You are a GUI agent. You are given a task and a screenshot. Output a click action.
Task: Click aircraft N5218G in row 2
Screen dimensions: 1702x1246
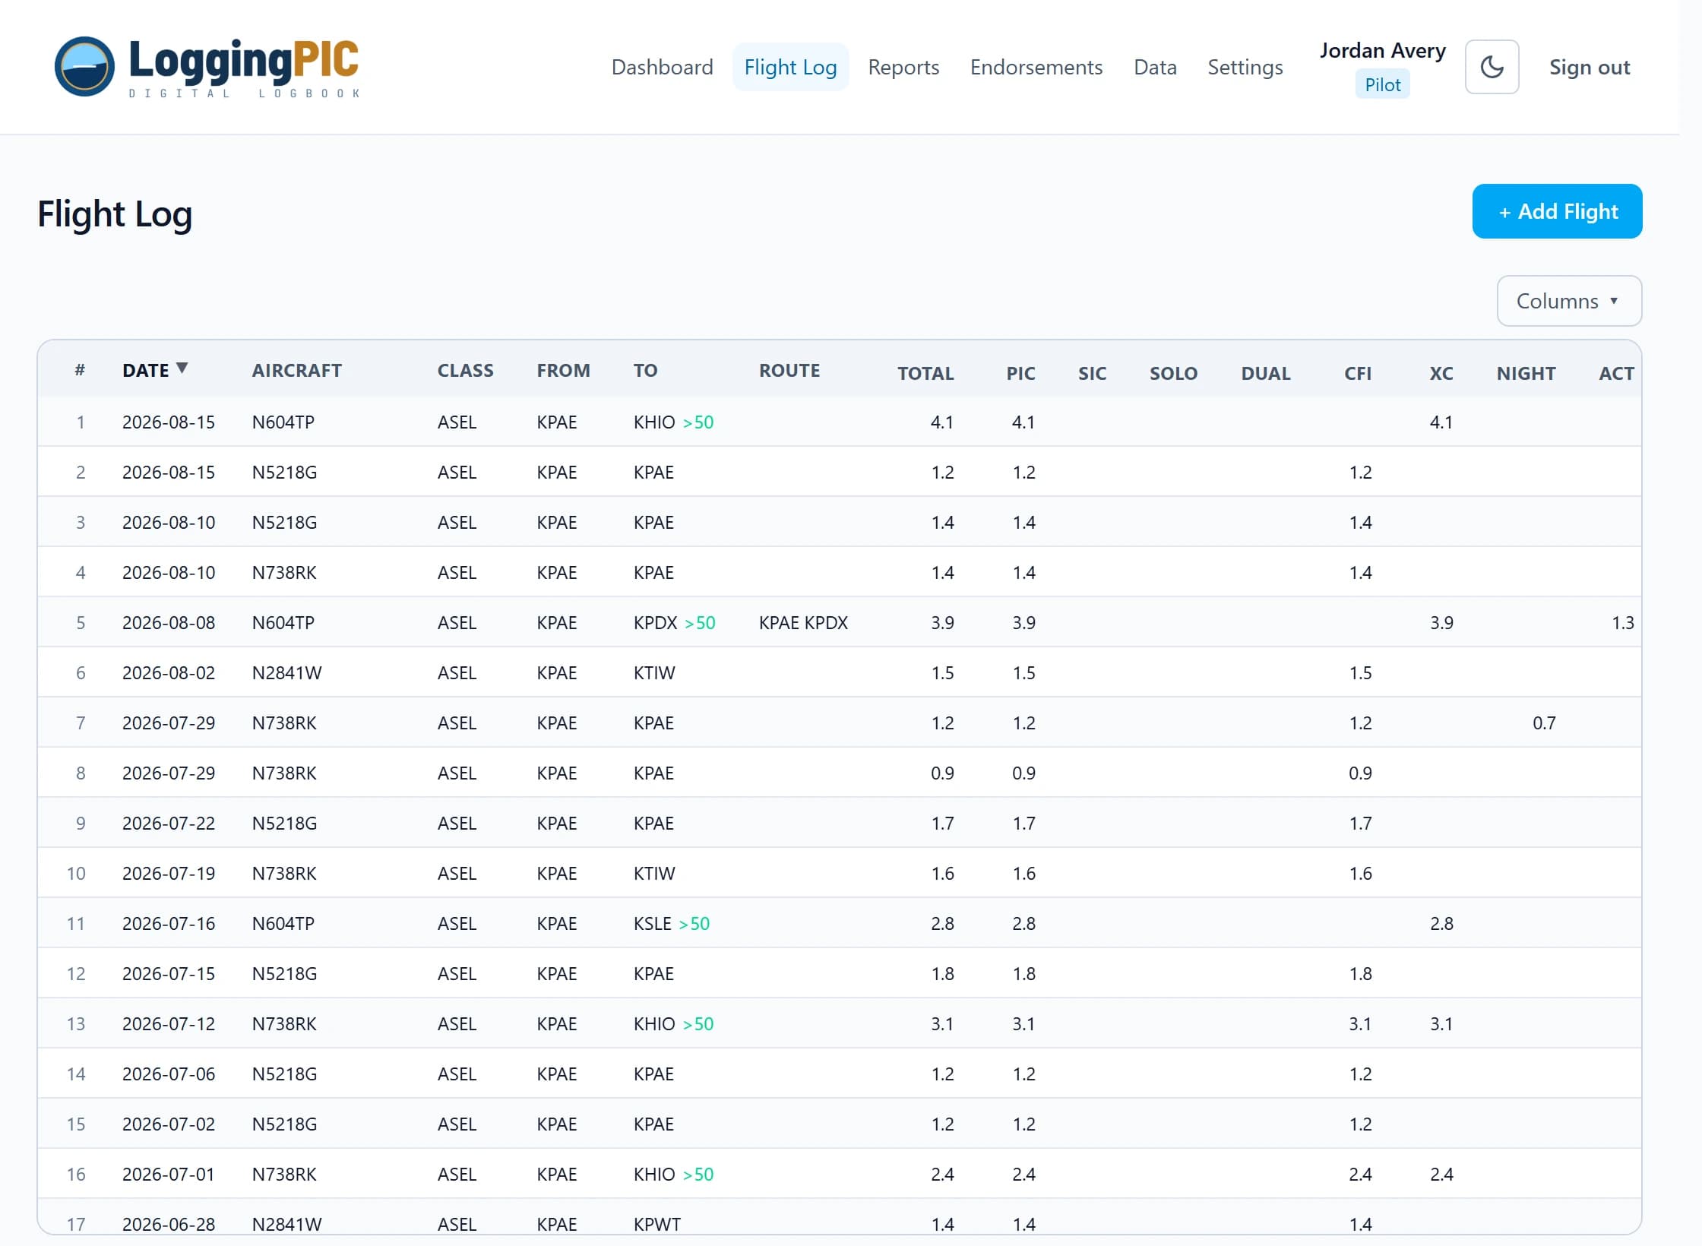click(x=284, y=472)
